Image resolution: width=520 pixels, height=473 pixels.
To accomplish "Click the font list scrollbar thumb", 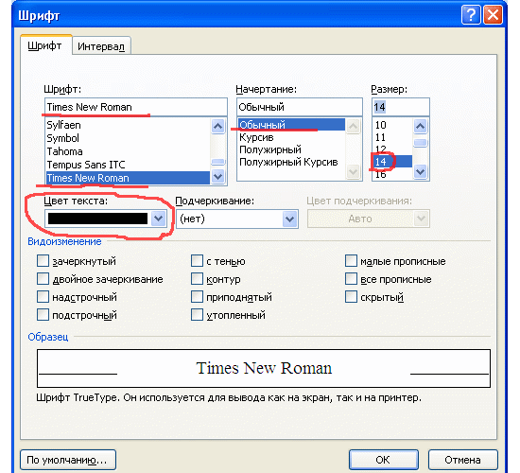I will [217, 162].
